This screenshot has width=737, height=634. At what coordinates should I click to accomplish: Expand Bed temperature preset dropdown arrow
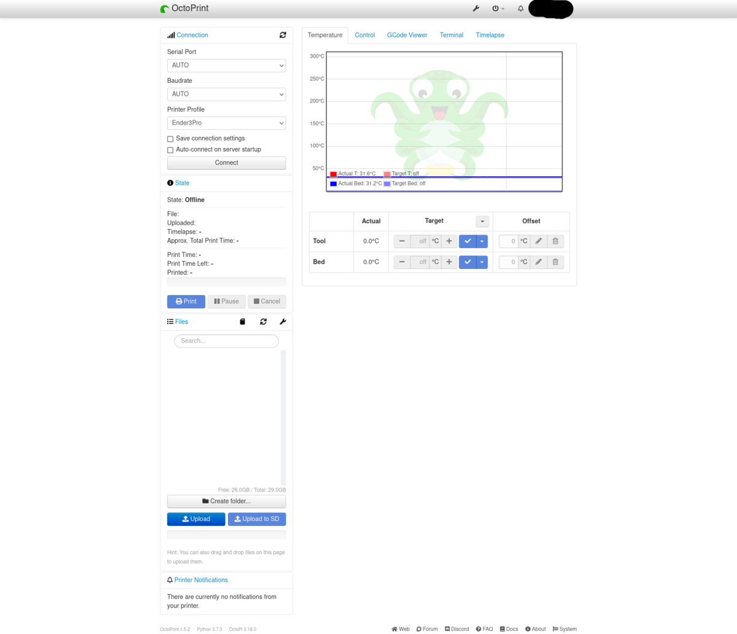tap(482, 262)
